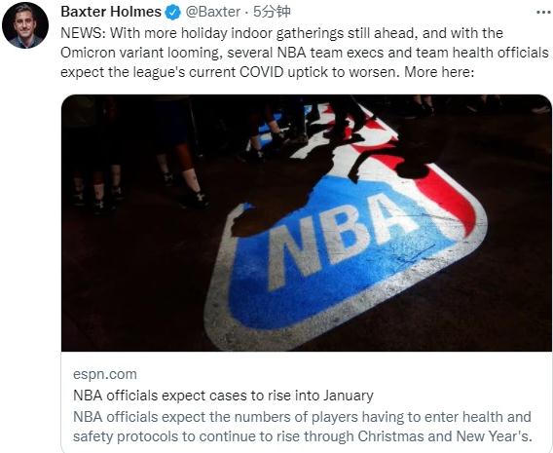
Task: Click the Baxter Holmes display name
Action: tap(111, 12)
